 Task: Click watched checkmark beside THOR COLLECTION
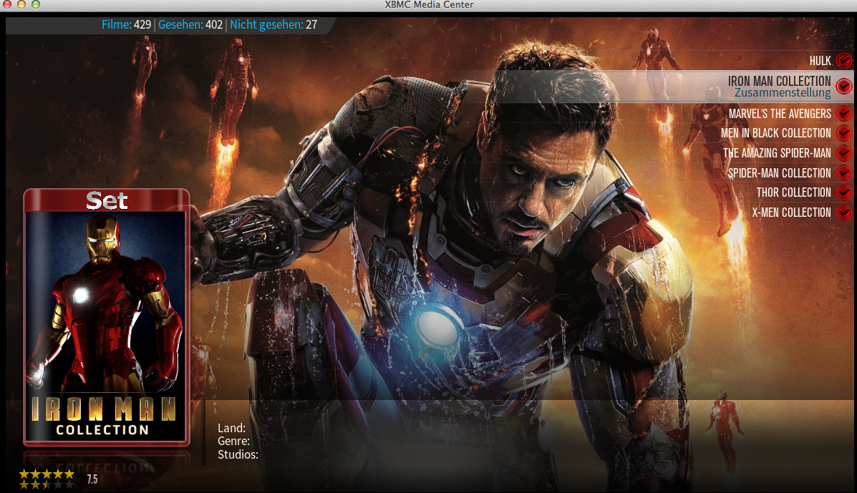click(x=844, y=192)
